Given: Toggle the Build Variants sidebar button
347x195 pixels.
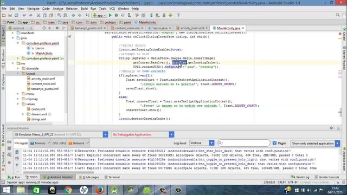Looking at the screenshot, I should [3, 135].
